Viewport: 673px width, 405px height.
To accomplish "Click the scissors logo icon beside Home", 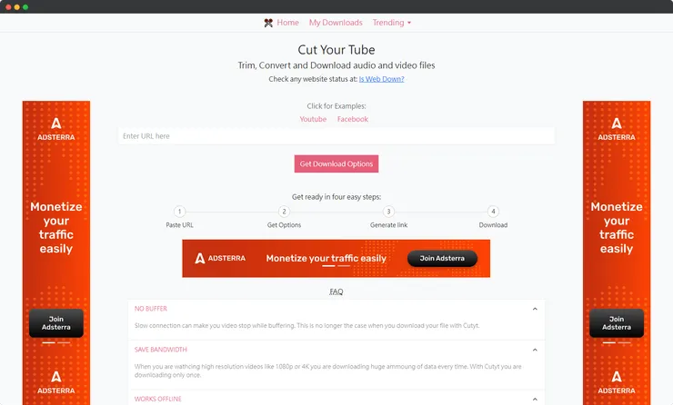I will point(268,23).
